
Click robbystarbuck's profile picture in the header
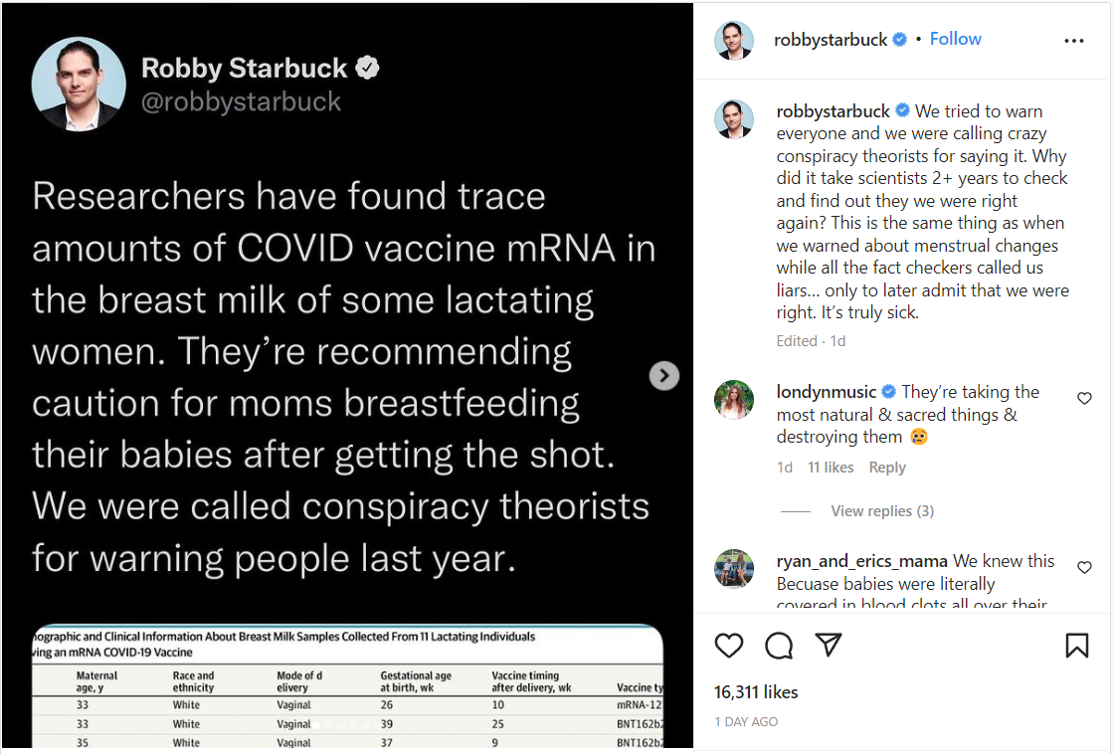[x=734, y=40]
